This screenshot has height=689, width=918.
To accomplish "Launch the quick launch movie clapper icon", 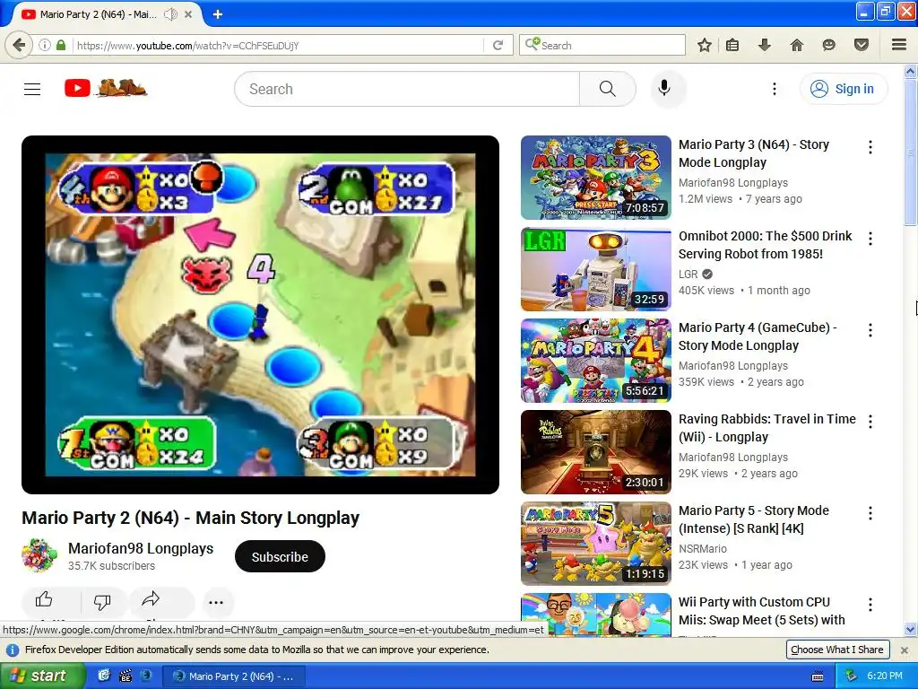I will click(126, 676).
